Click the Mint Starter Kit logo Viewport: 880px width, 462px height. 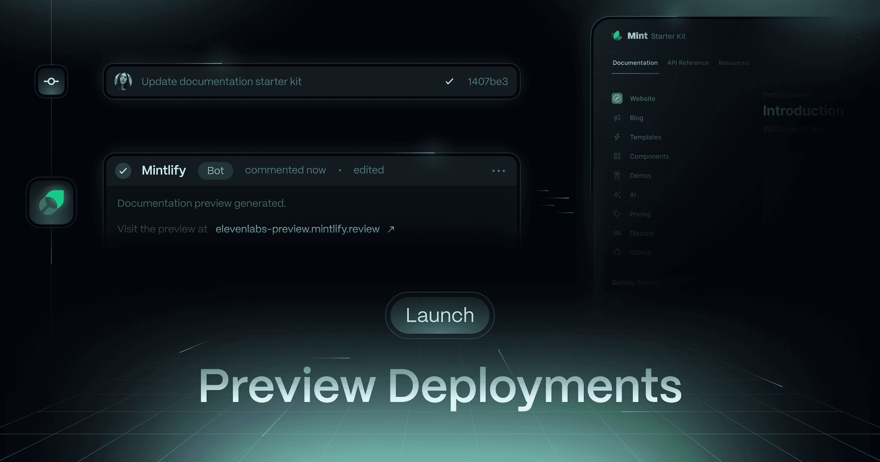(617, 36)
